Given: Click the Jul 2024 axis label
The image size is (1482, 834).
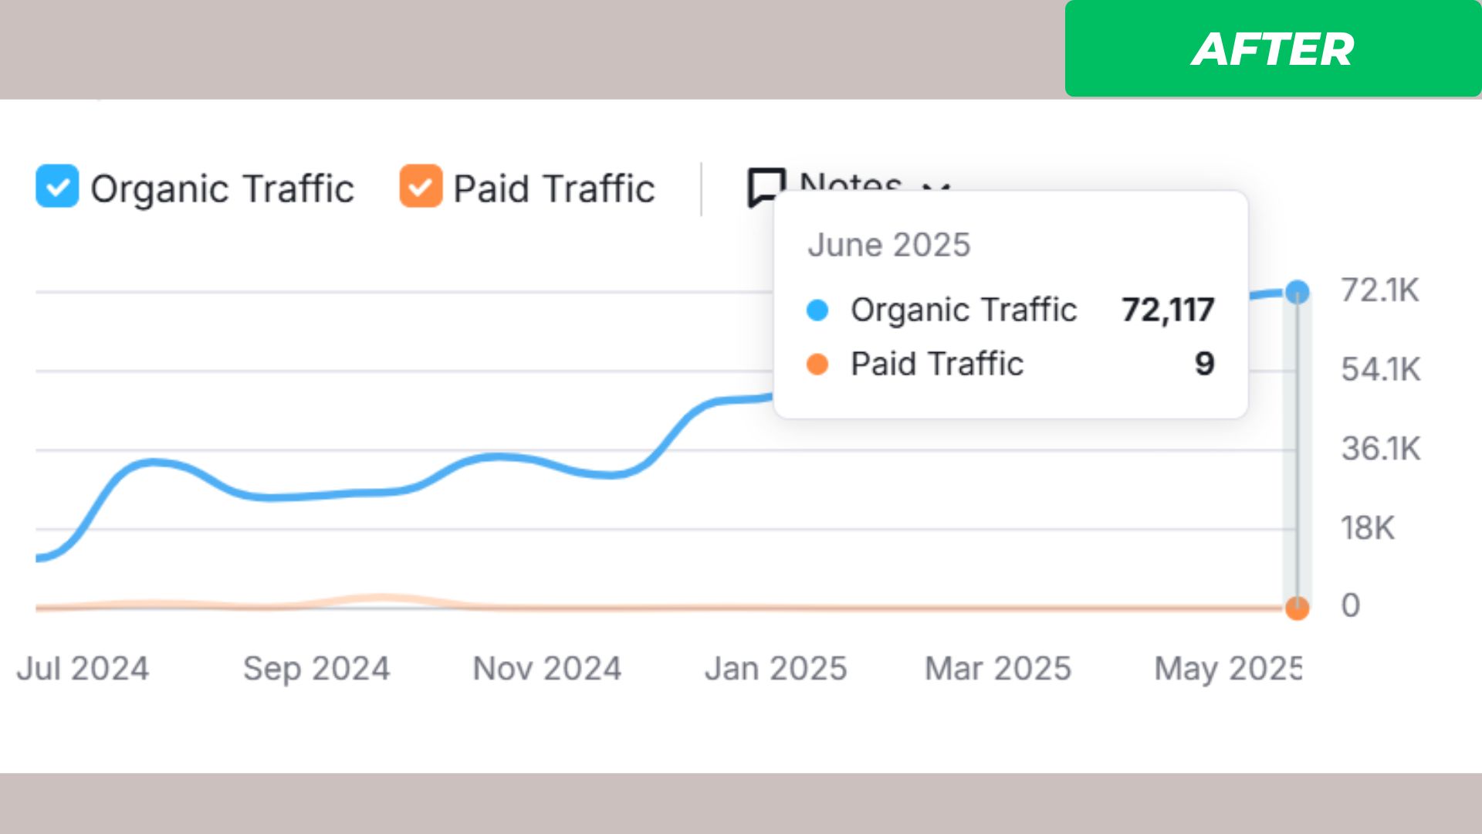Looking at the screenshot, I should 83,668.
